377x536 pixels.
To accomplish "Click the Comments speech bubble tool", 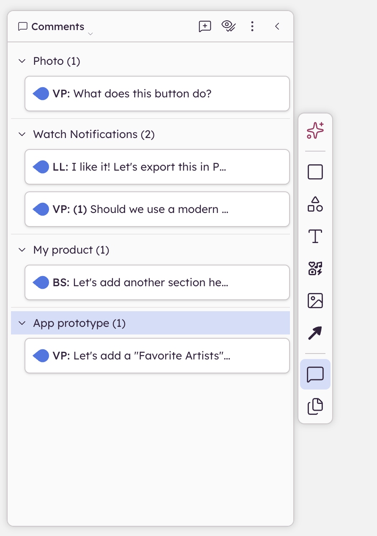I will [x=315, y=374].
